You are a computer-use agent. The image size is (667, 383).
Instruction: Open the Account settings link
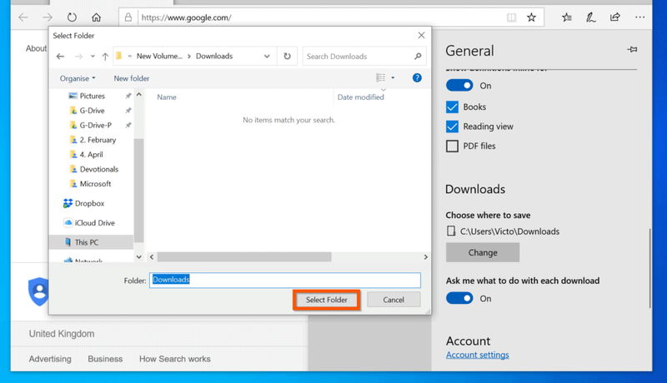(477, 355)
